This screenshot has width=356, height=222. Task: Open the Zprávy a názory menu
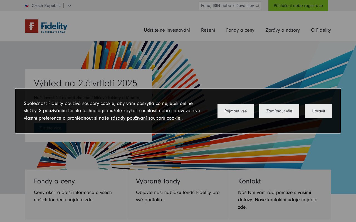(283, 30)
